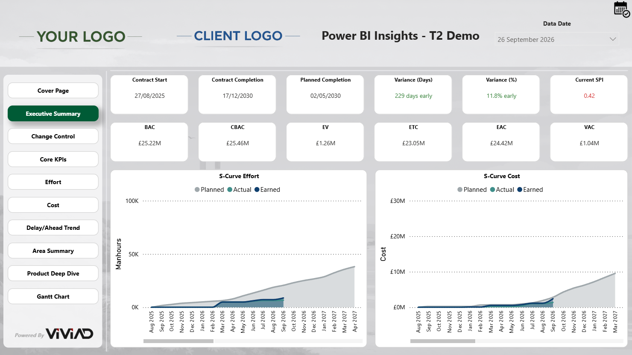Open the Gantt Chart page

[x=53, y=296]
